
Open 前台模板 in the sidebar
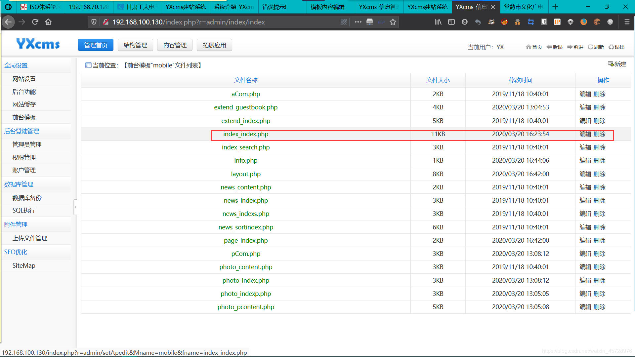click(x=24, y=117)
